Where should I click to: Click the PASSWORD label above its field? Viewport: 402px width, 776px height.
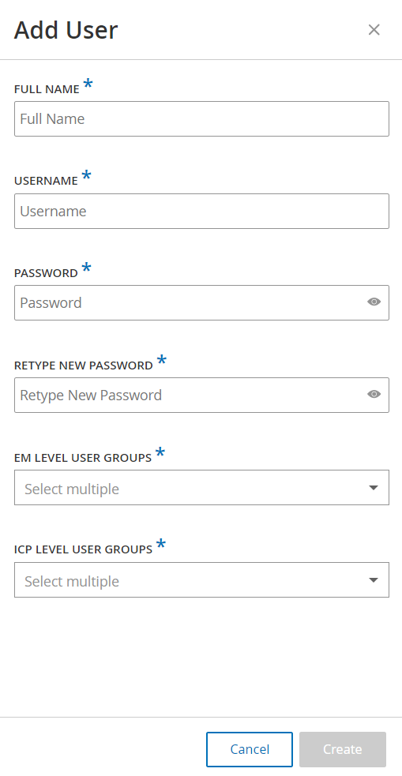(x=46, y=273)
